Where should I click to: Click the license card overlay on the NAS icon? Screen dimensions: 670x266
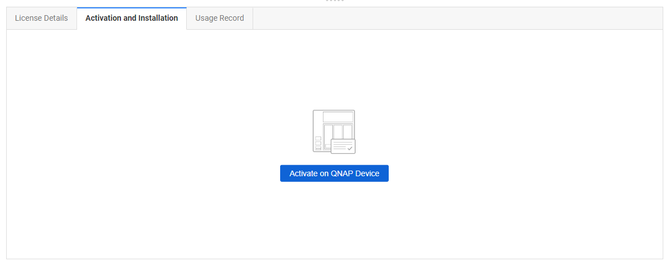click(x=343, y=146)
